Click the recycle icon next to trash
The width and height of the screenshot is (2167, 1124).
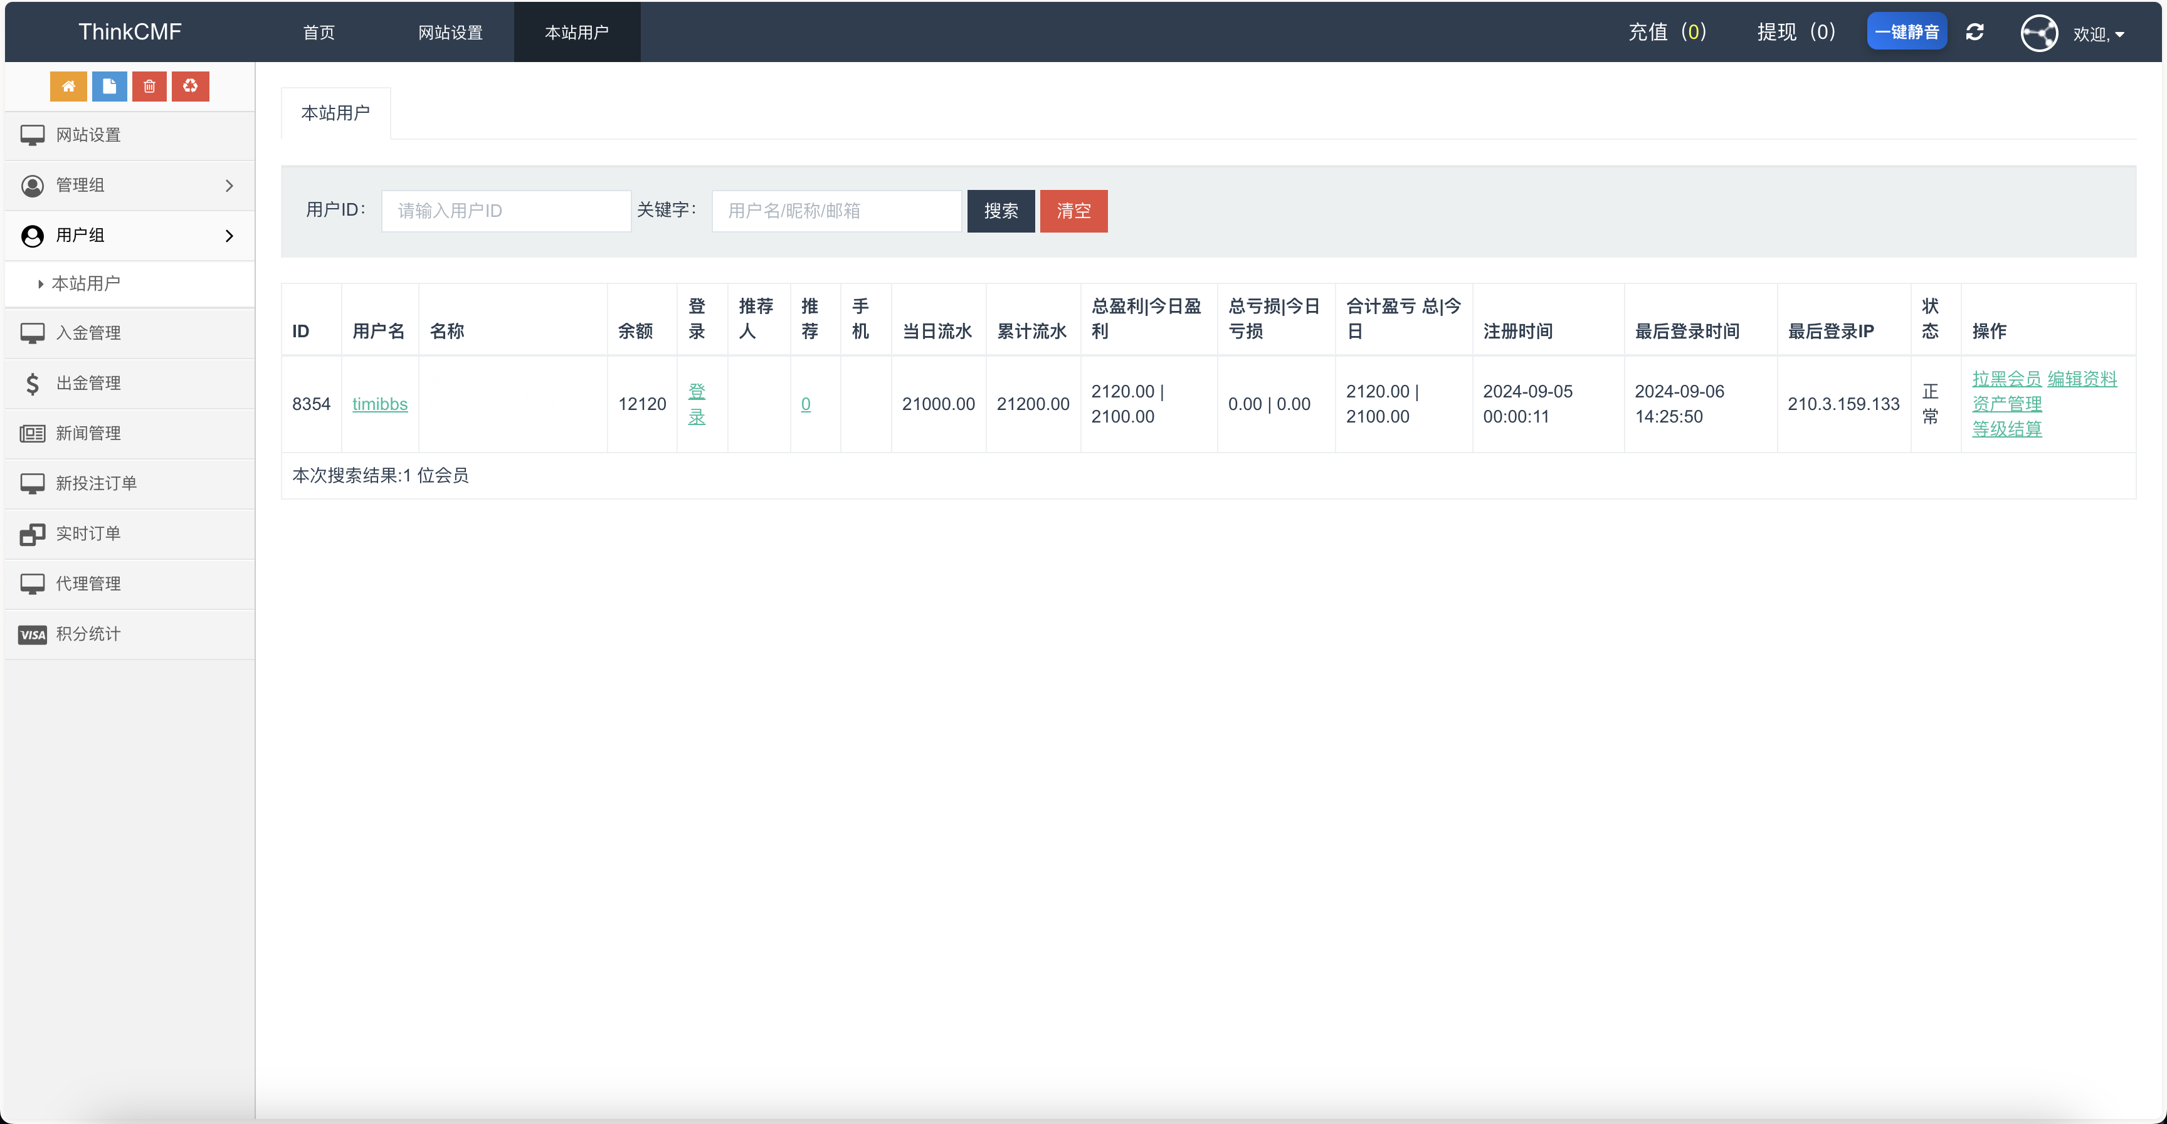pyautogui.click(x=189, y=86)
